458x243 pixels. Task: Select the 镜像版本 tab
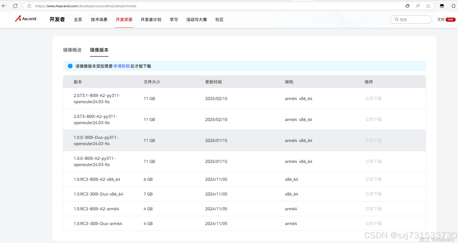click(99, 50)
